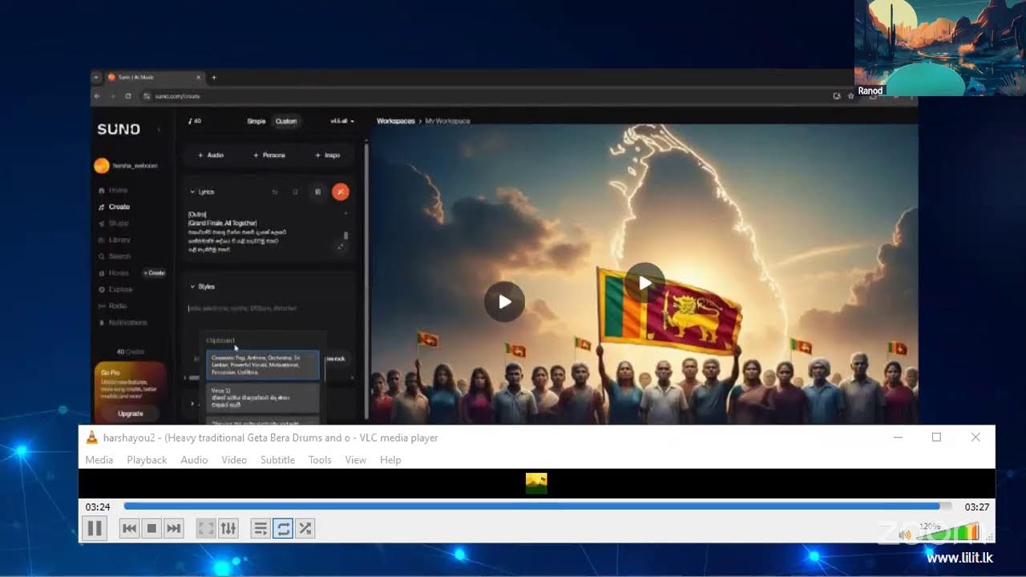
Task: Open Home in Suno sidebar
Action: [113, 190]
